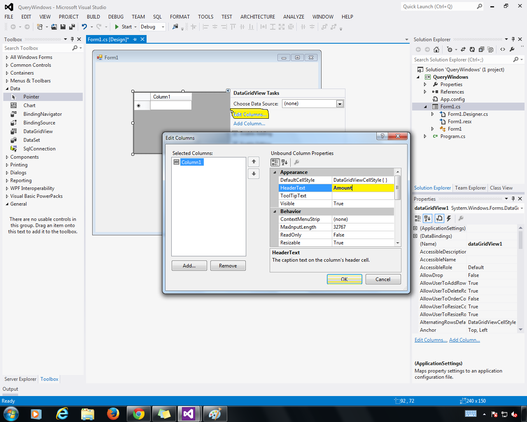Click the Add button to insert a column
Viewport: 527px width, 422px height.
point(189,265)
